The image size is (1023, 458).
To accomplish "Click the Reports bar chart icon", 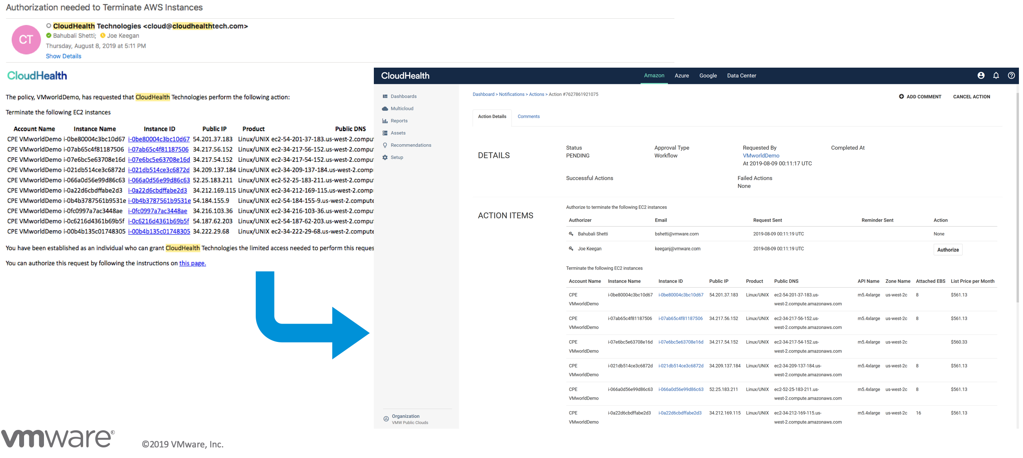I will coord(385,121).
